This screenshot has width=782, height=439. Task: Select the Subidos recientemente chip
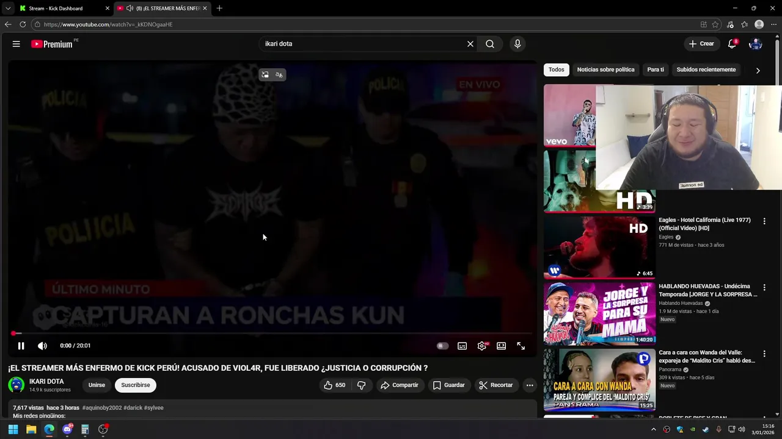[x=706, y=70]
